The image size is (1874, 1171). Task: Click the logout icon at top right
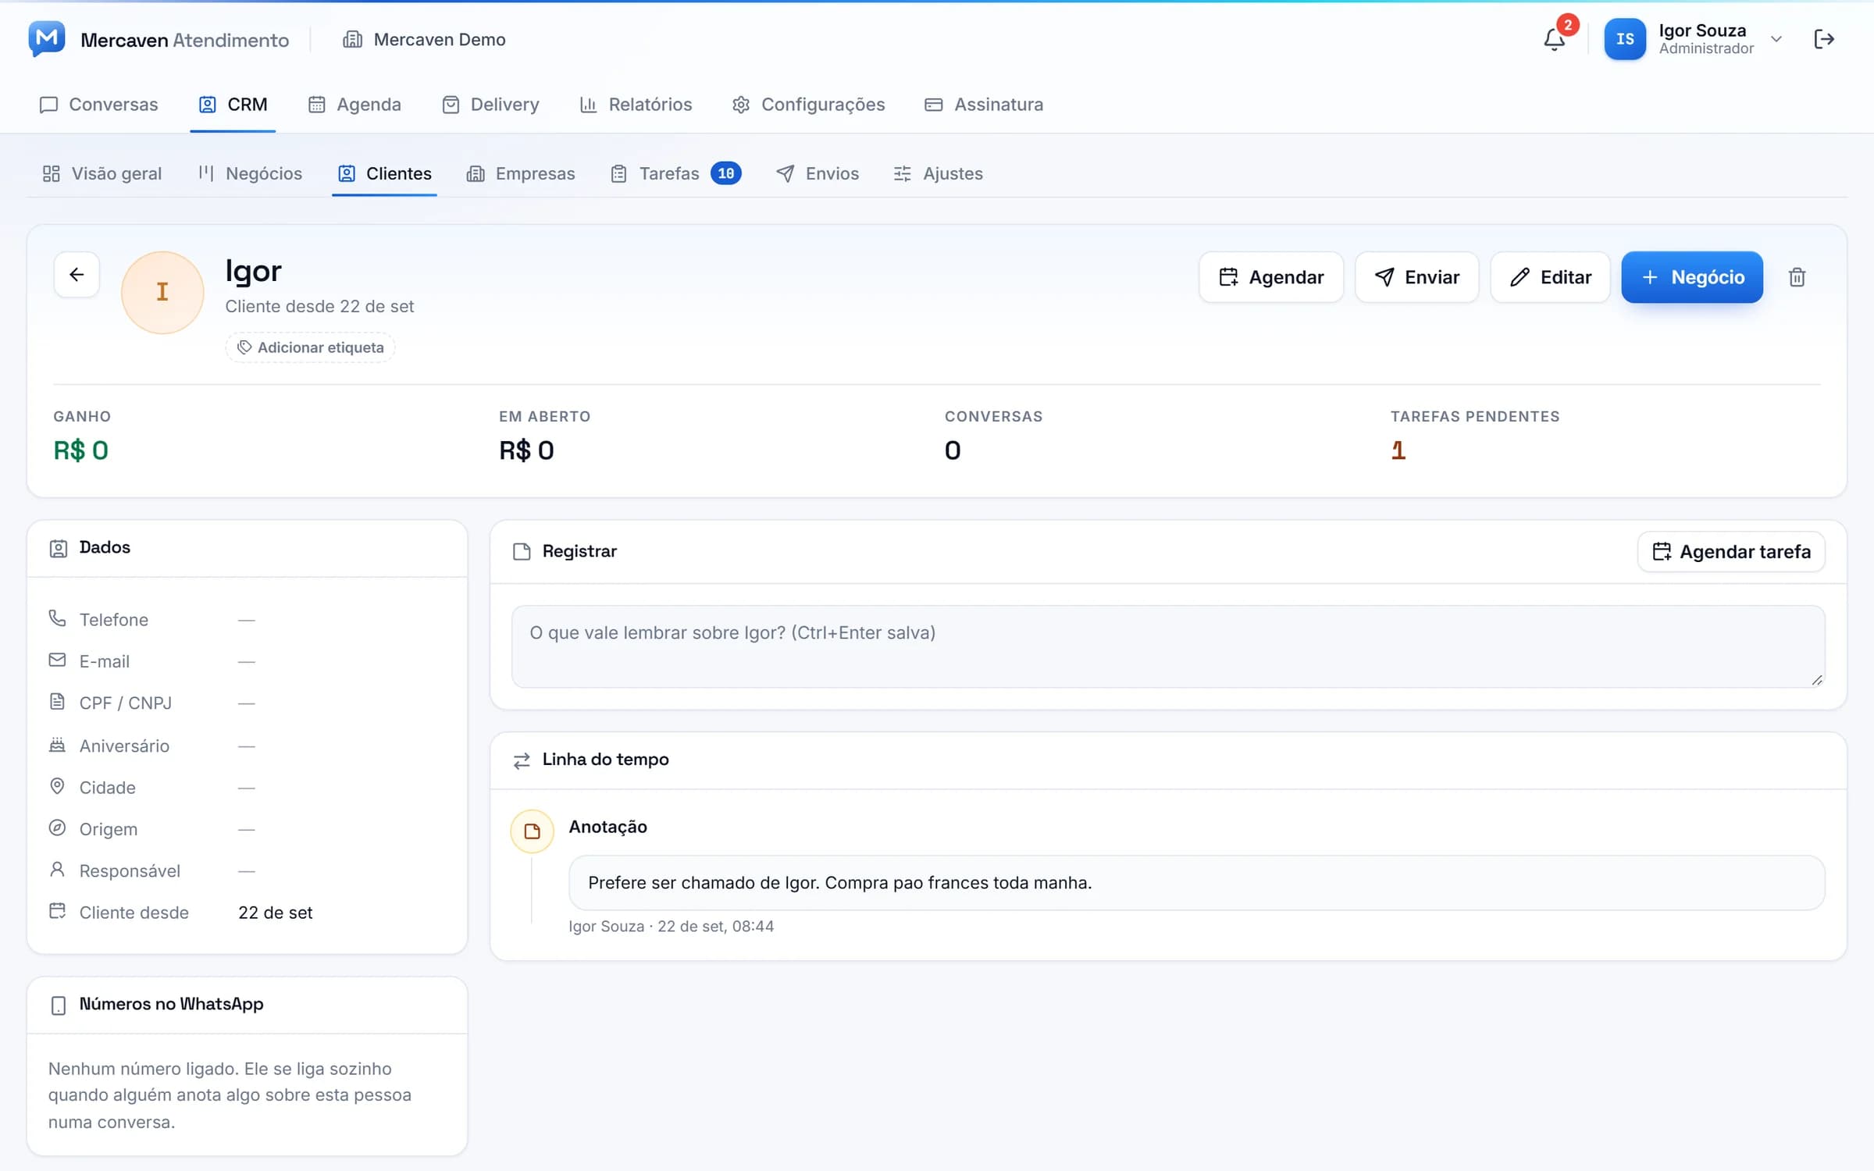click(x=1824, y=39)
